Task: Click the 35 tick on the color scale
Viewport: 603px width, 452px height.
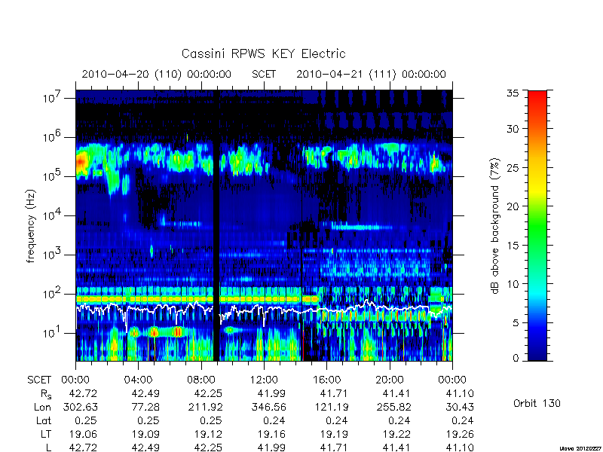Action: tap(513, 93)
